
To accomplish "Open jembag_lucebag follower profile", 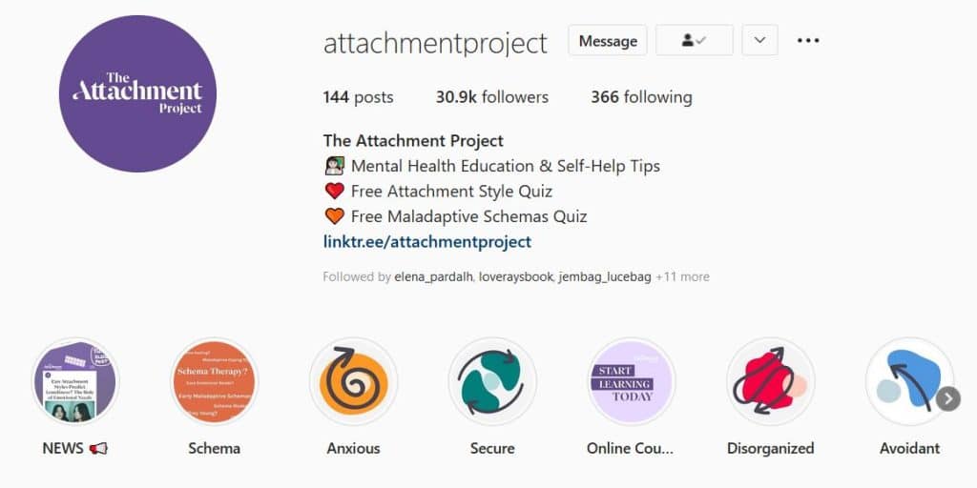I will (604, 276).
